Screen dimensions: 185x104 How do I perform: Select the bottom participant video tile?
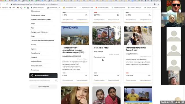tap(174, 78)
